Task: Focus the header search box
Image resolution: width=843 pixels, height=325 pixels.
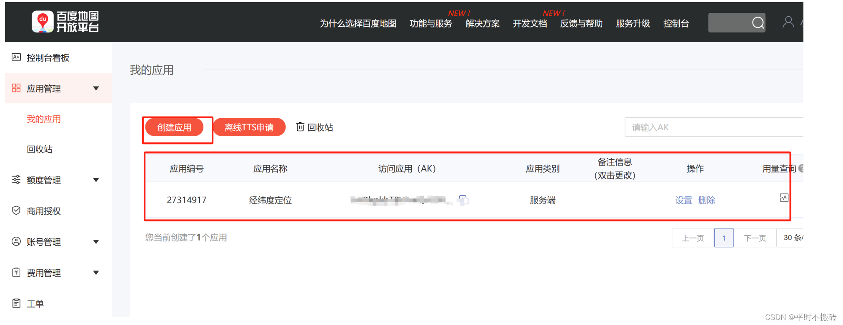Action: (x=737, y=23)
